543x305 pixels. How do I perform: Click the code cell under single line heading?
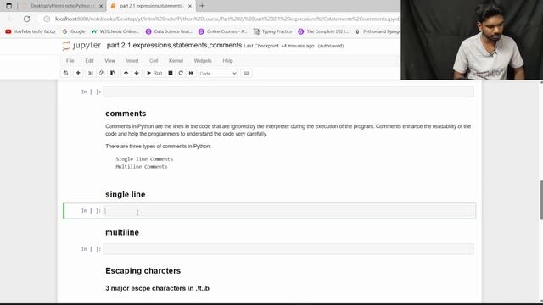[288, 211]
